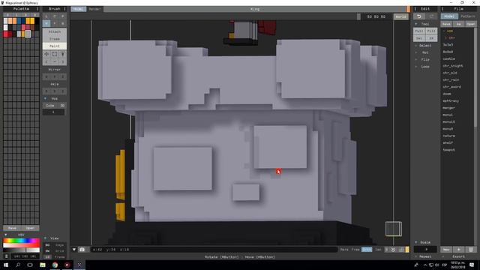Screen dimensions: 480x270
Task: Pick the color picker eyedropper tool
Action: (63, 54)
